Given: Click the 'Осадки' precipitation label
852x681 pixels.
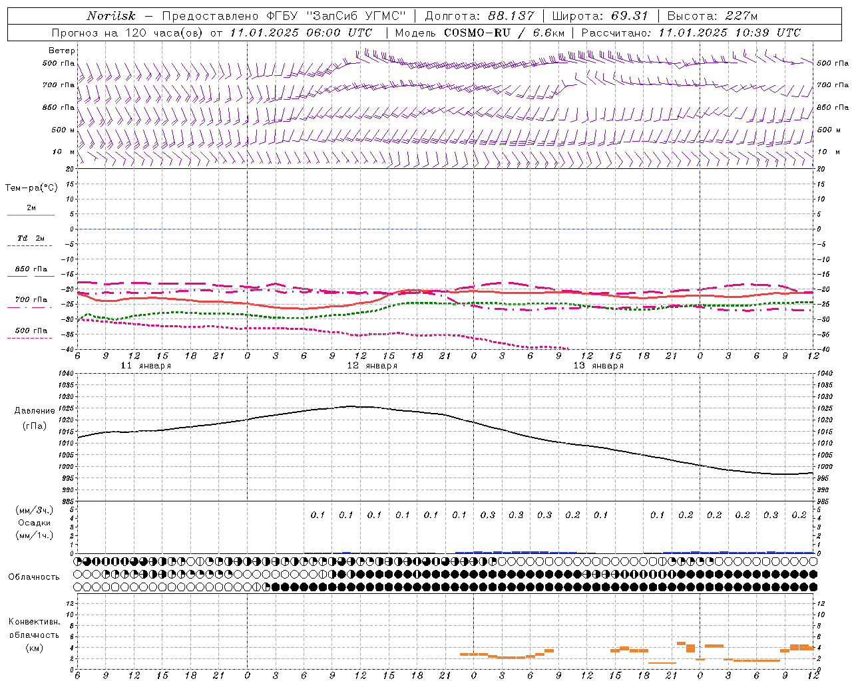Looking at the screenshot, I should (35, 523).
